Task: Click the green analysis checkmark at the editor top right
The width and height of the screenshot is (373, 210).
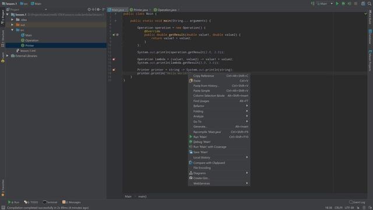Action: tap(365, 14)
